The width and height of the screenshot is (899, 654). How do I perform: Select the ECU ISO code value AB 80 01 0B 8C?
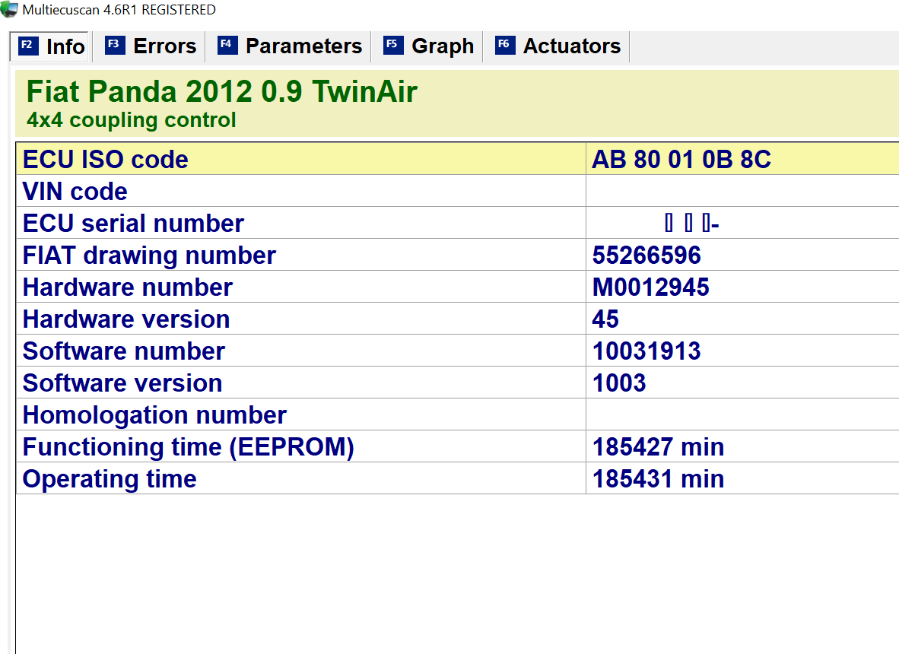tap(681, 160)
